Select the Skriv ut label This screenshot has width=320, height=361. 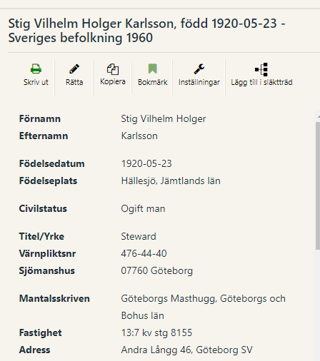coord(36,82)
